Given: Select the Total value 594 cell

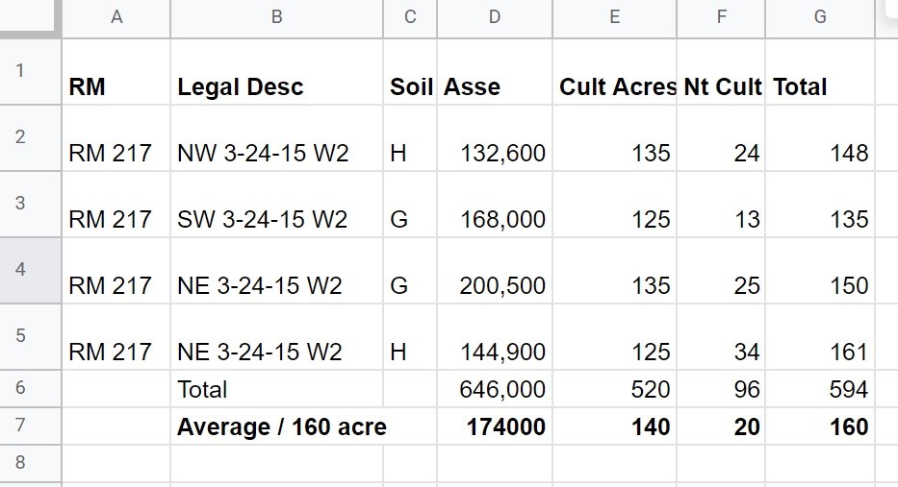Looking at the screenshot, I should [x=820, y=389].
